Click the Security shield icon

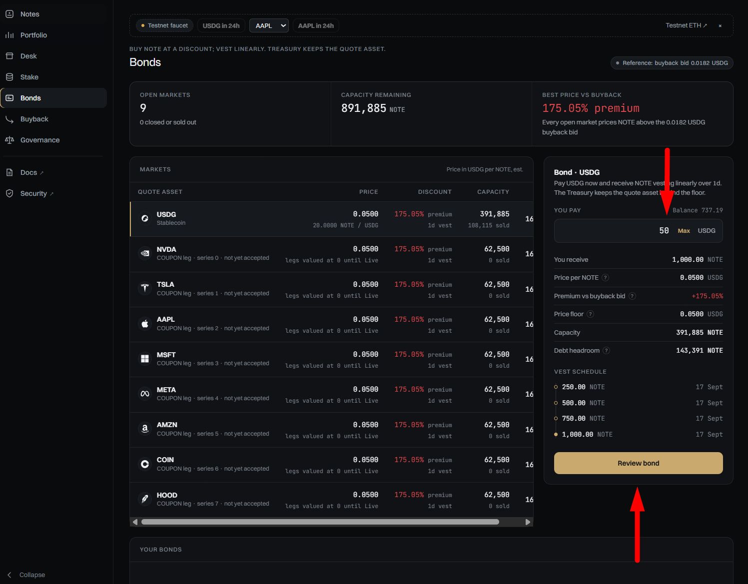click(x=9, y=193)
